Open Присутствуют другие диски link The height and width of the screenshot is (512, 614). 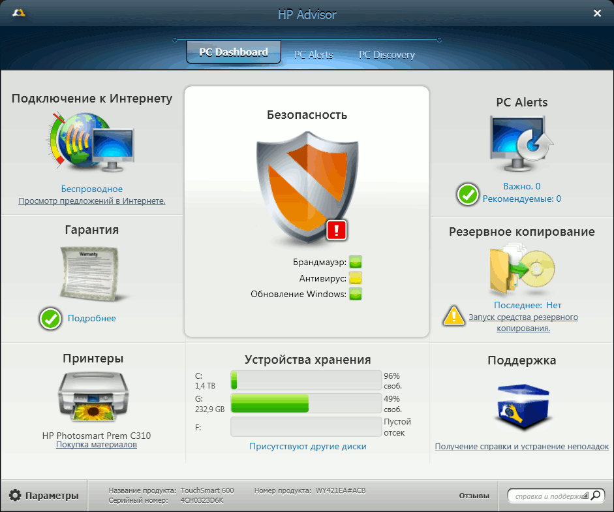pyautogui.click(x=308, y=447)
